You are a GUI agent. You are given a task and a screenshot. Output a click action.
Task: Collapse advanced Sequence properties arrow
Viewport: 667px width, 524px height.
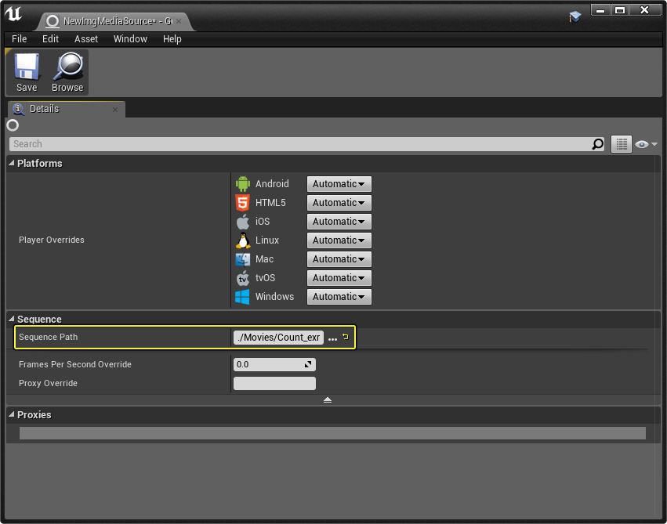click(328, 400)
